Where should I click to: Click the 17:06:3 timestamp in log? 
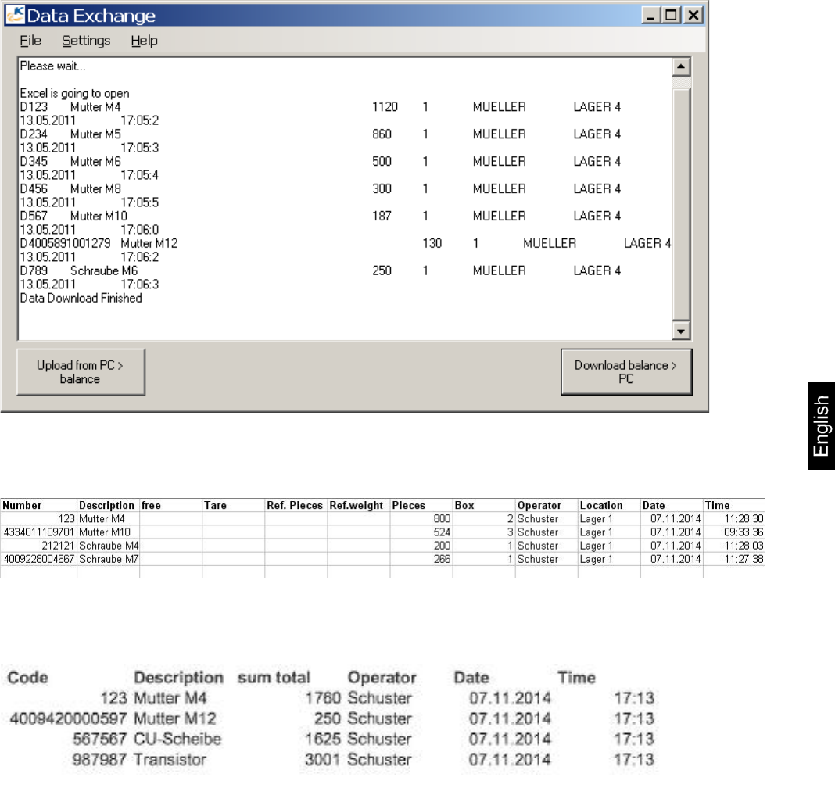pyautogui.click(x=139, y=285)
